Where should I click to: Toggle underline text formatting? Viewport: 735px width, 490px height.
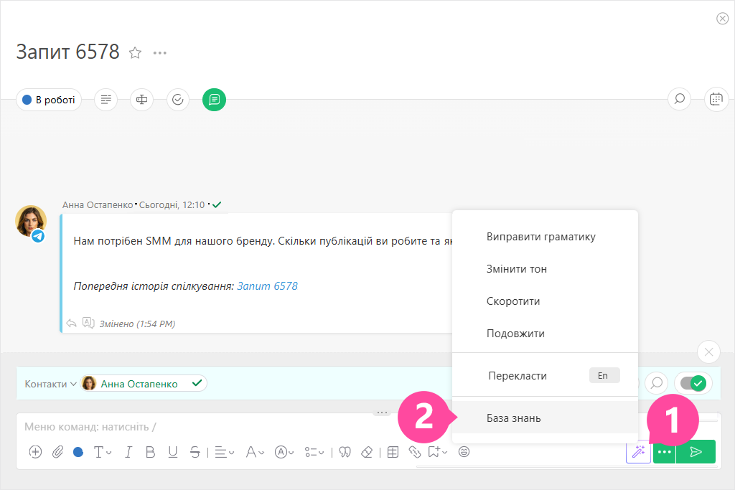pyautogui.click(x=173, y=452)
